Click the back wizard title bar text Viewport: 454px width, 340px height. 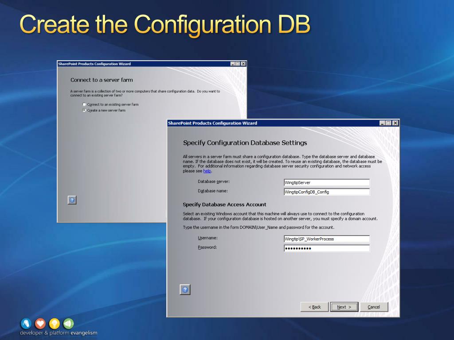pos(94,64)
